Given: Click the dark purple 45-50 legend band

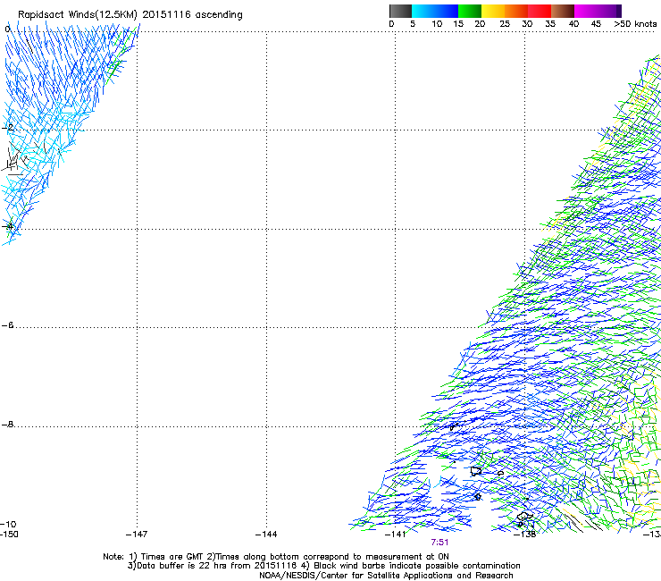Looking at the screenshot, I should 609,11.
